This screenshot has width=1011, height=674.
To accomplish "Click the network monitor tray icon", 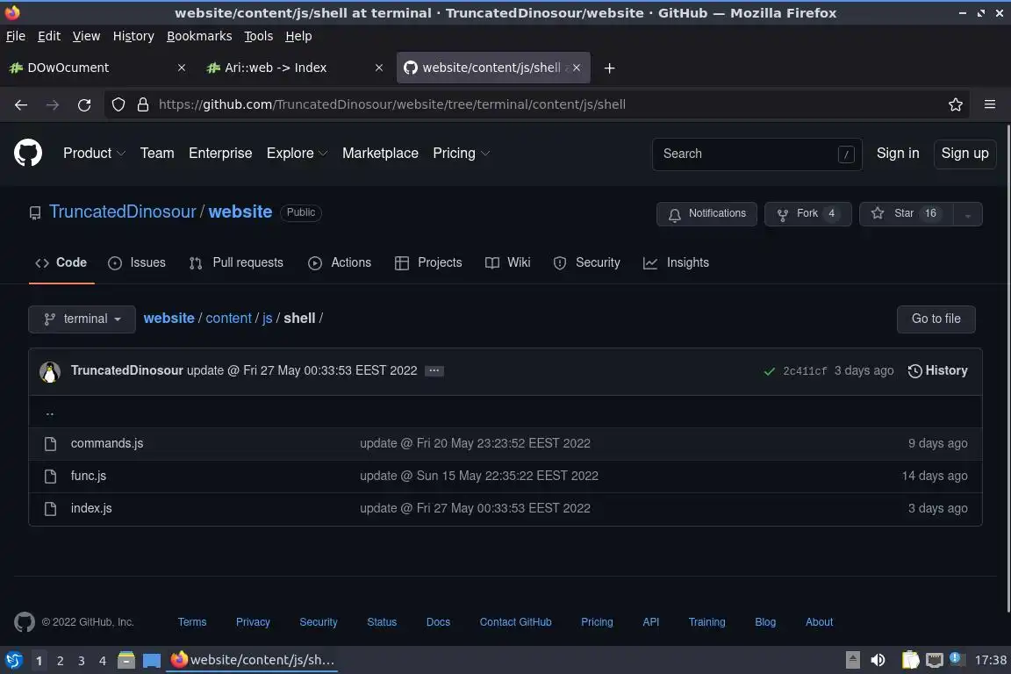I will point(934,660).
